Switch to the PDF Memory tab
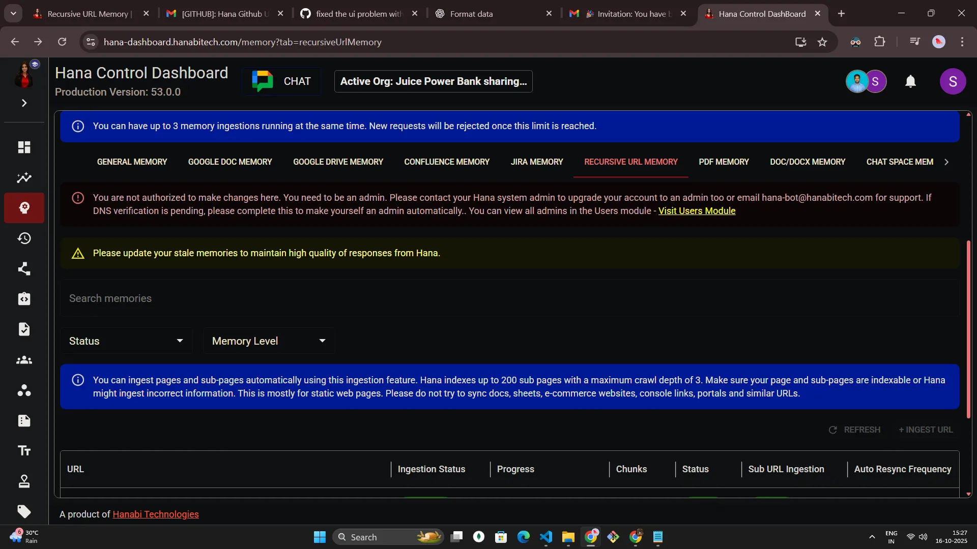 [724, 162]
